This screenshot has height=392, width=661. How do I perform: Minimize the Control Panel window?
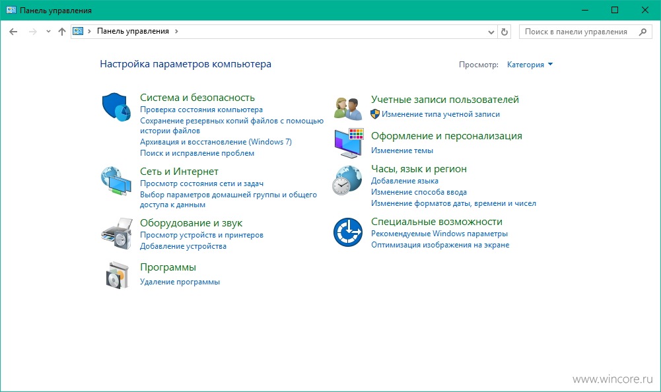tap(584, 10)
